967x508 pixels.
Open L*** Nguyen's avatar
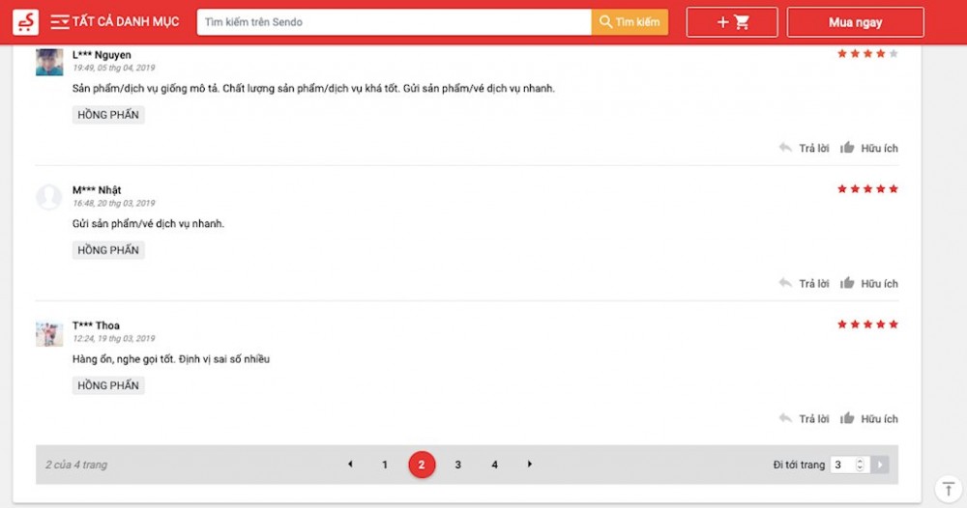click(x=49, y=62)
